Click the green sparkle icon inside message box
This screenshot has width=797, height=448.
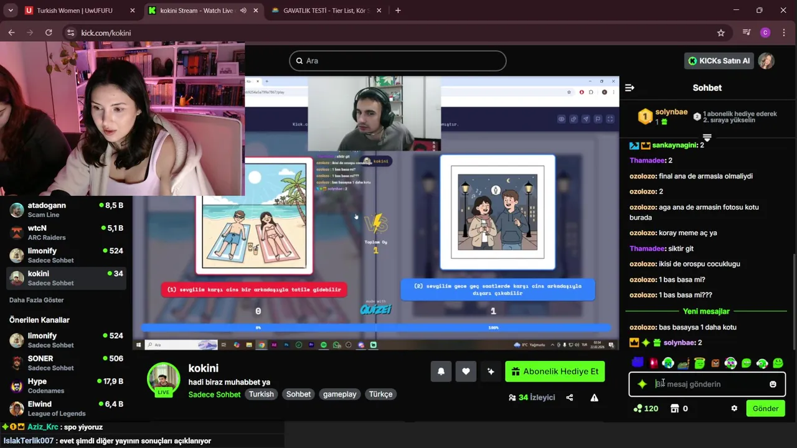(642, 384)
